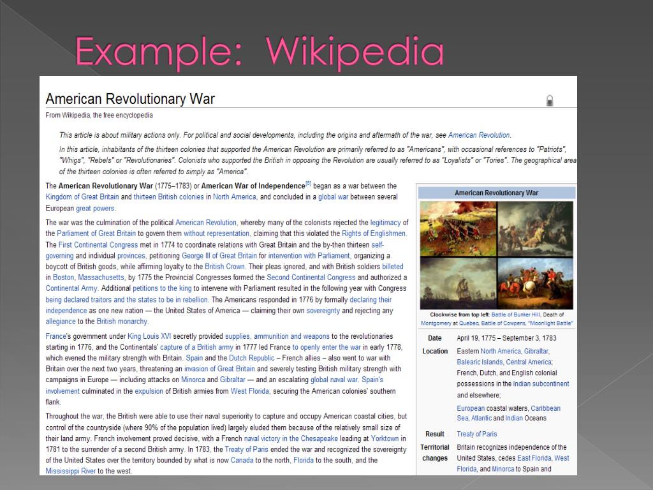The width and height of the screenshot is (653, 490).
Task: Visit invasion of Great Britain link
Action: click(x=219, y=368)
